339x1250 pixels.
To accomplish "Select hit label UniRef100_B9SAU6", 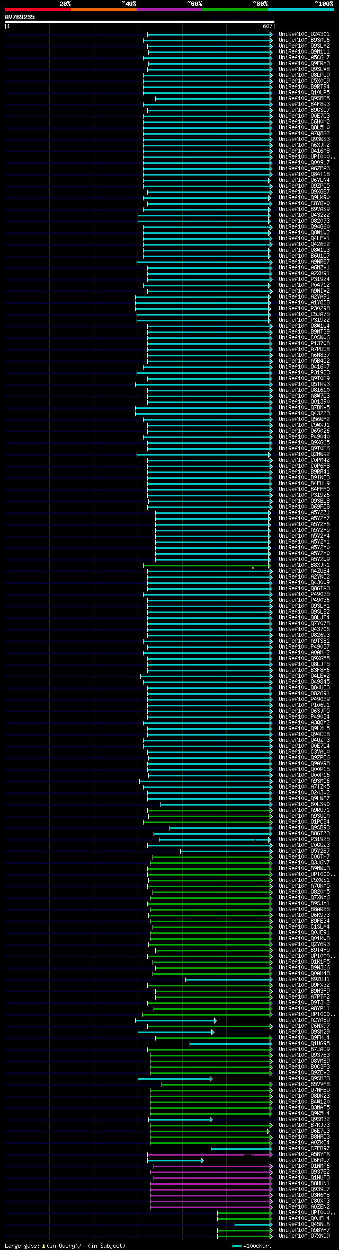I will click(304, 40).
